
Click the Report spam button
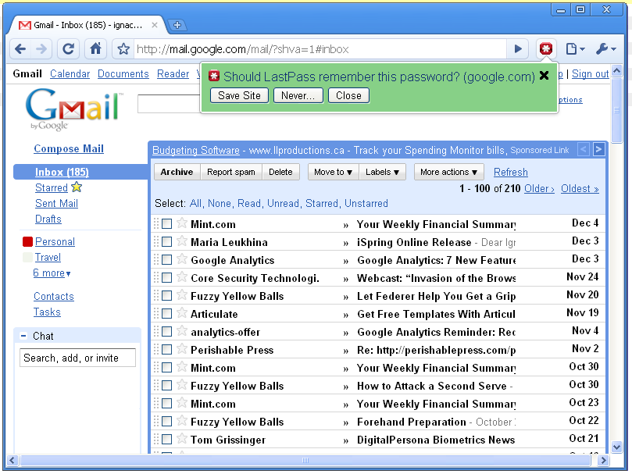click(x=231, y=172)
